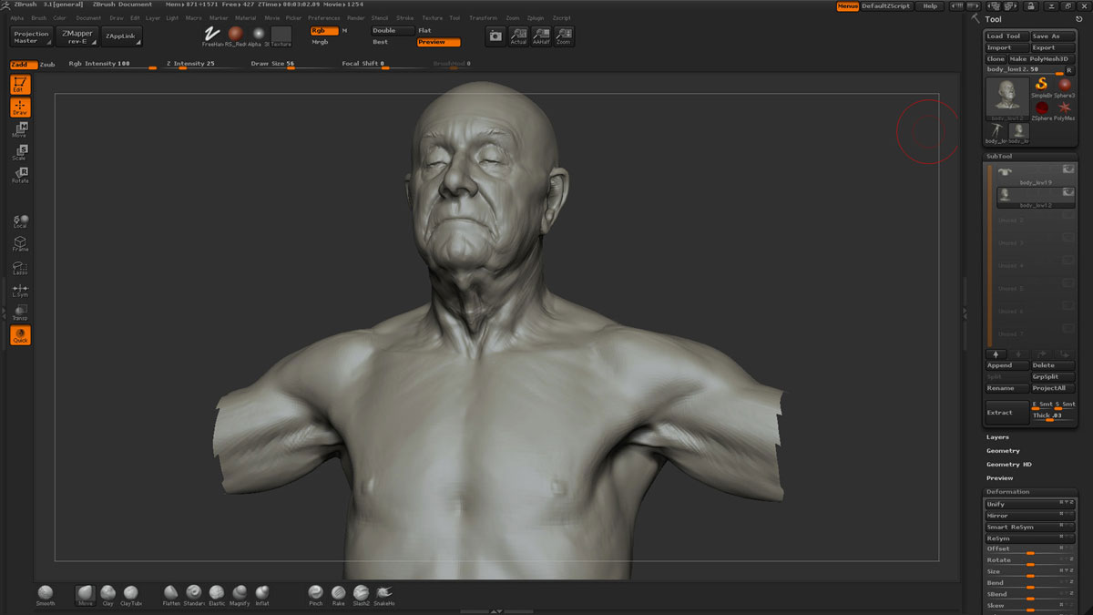
Task: Pick the ClayTubes brush icon
Action: pos(130,593)
